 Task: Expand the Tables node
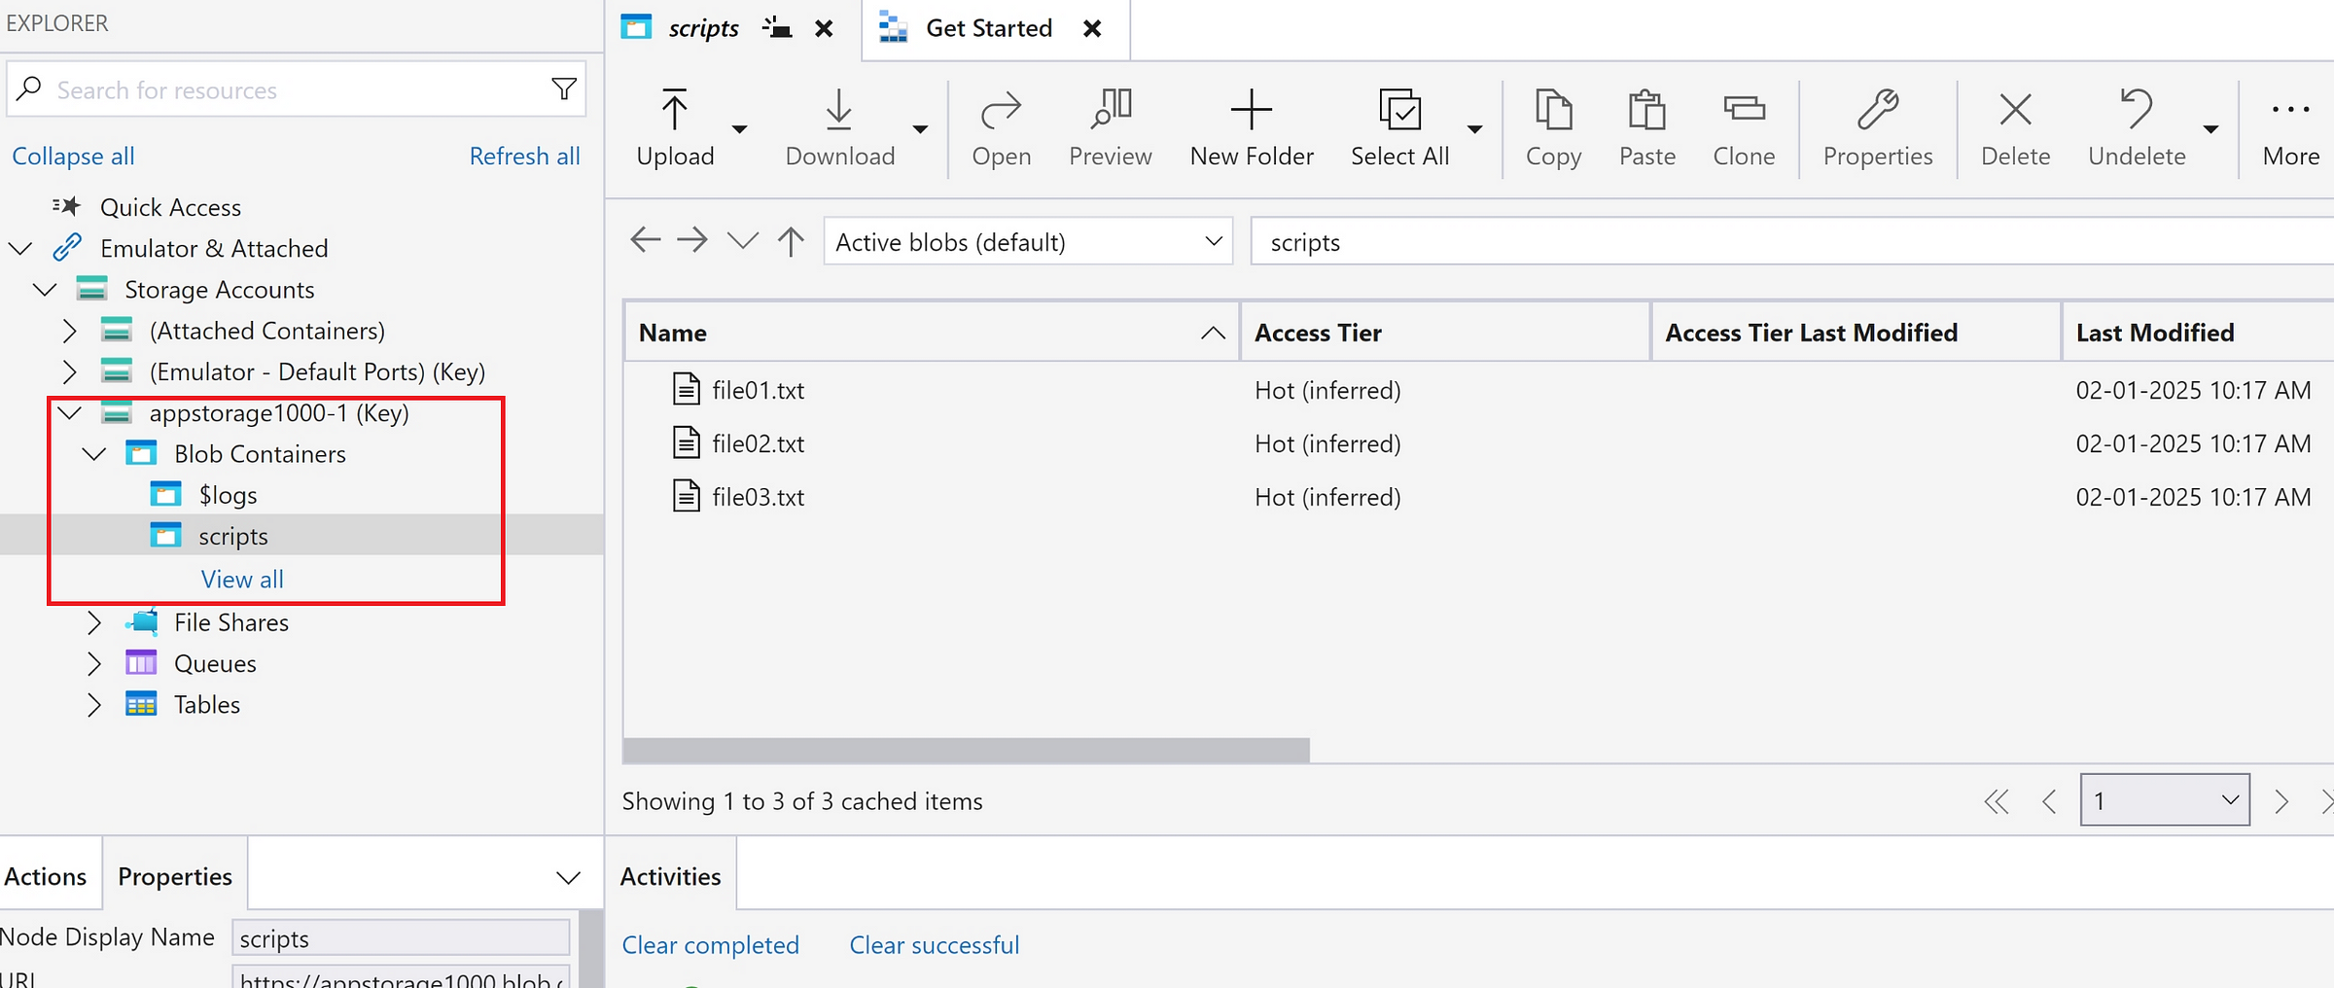pyautogui.click(x=94, y=704)
